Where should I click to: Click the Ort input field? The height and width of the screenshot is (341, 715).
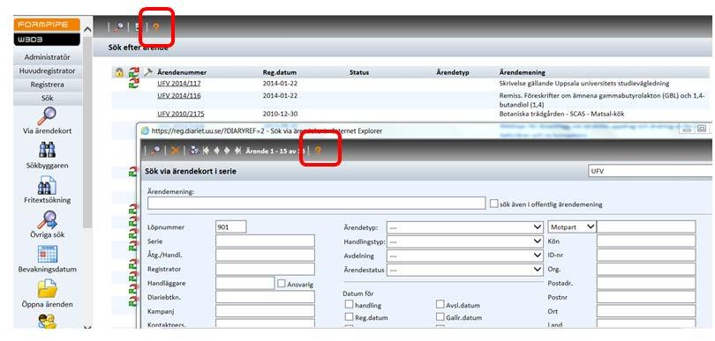(x=646, y=311)
